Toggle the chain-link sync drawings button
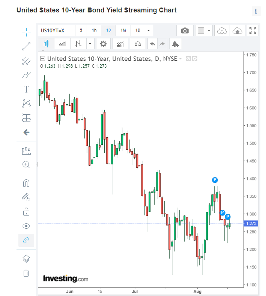 coord(26,240)
